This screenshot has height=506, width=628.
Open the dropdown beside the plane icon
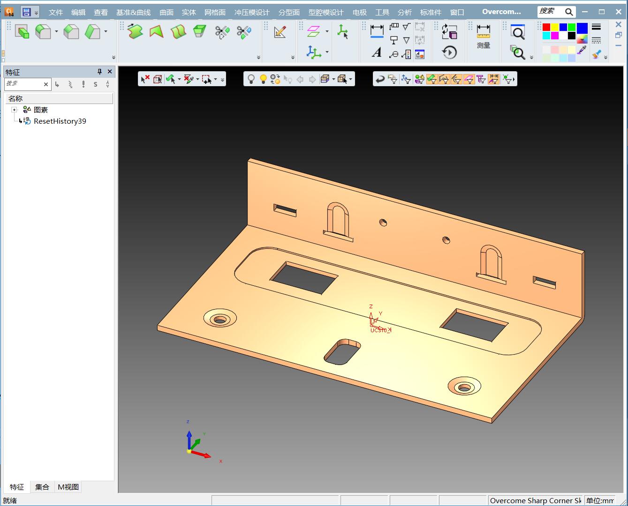tap(327, 32)
